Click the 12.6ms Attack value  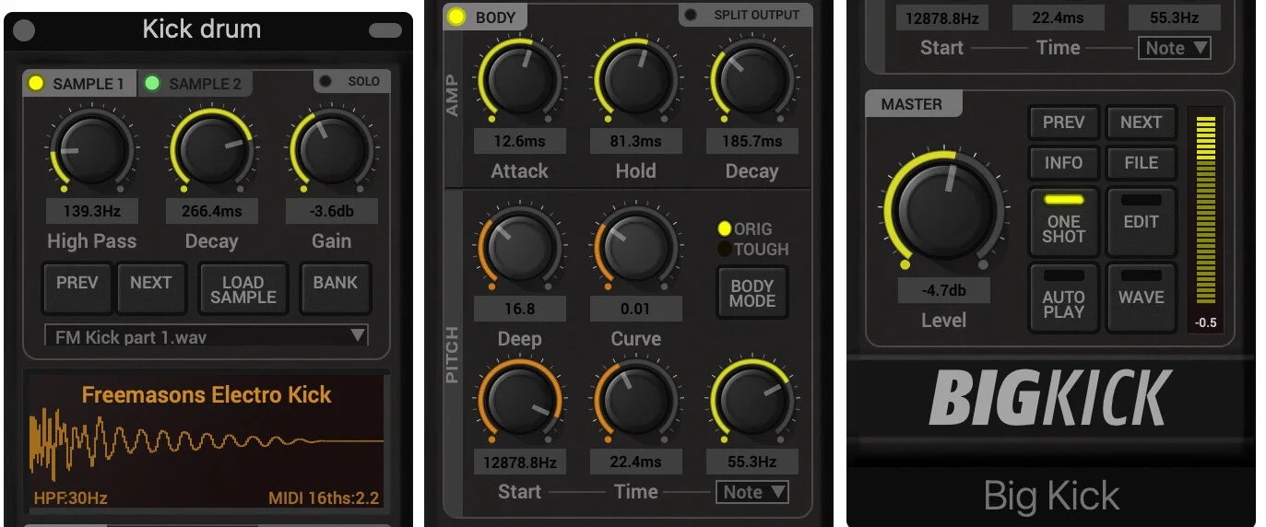coord(520,141)
